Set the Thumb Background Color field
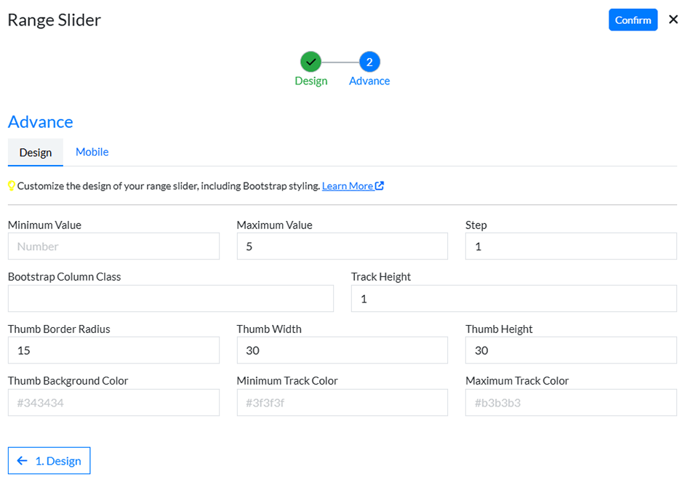The width and height of the screenshot is (685, 485). click(x=113, y=403)
